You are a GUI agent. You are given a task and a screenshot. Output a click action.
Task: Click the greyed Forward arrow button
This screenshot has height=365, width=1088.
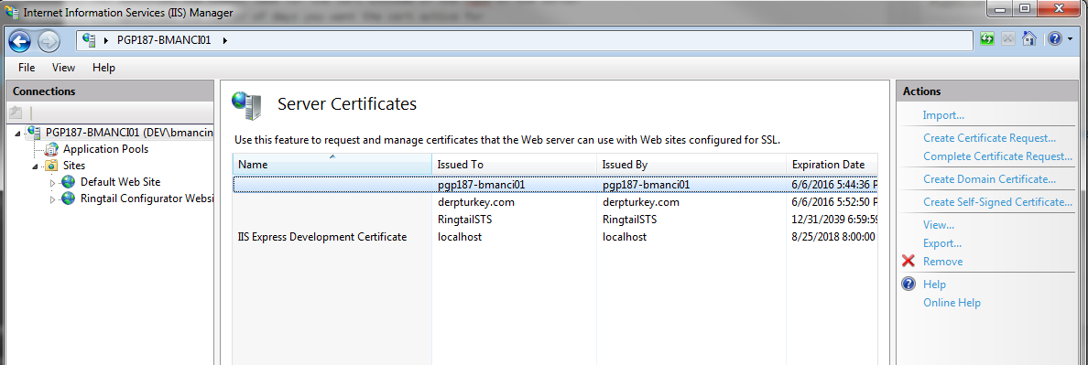[x=49, y=41]
